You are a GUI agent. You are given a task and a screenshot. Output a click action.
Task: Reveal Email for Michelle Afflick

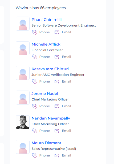tap(63, 57)
